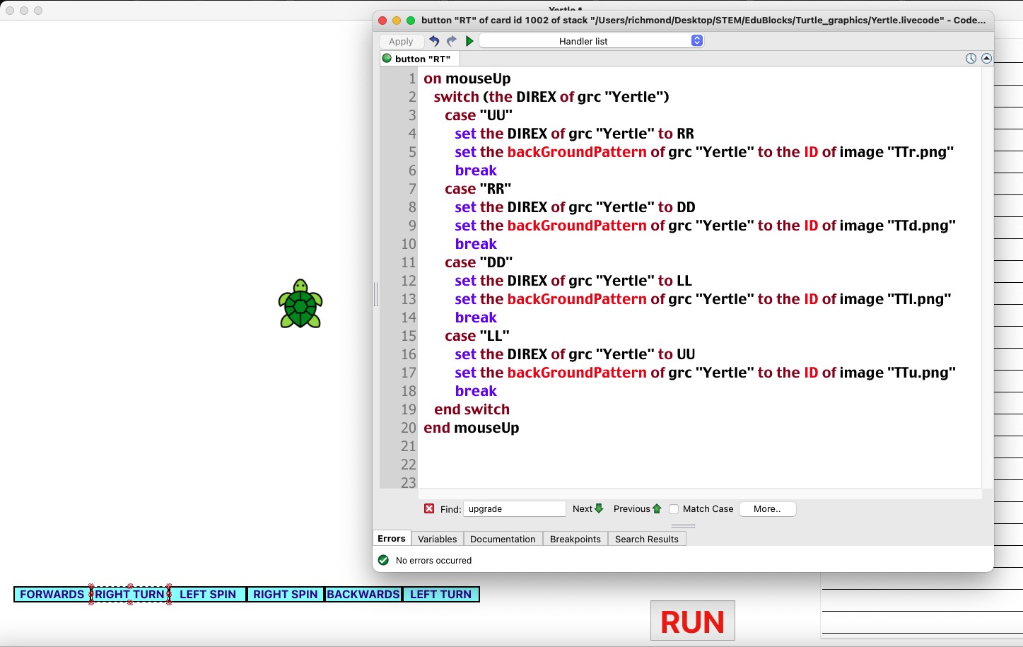
Task: Click the round up-arrow collapse button
Action: pos(986,59)
